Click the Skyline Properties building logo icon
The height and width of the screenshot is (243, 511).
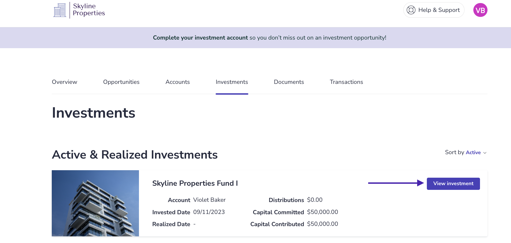pos(60,10)
